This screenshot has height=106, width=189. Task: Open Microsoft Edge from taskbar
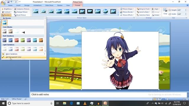click(x=71, y=103)
